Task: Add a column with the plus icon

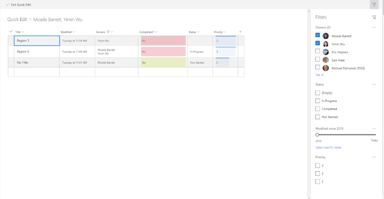Action: pyautogui.click(x=240, y=32)
